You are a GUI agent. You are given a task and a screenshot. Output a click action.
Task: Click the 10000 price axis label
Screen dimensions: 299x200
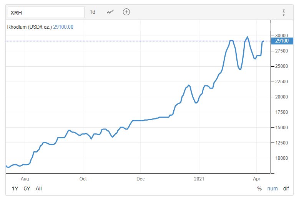(x=282, y=158)
